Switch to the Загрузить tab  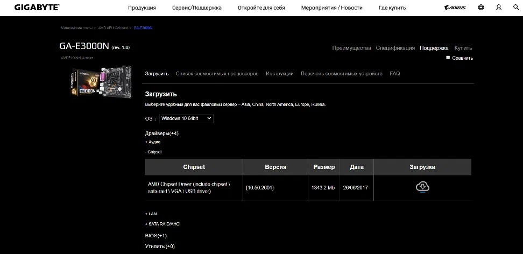coord(157,73)
